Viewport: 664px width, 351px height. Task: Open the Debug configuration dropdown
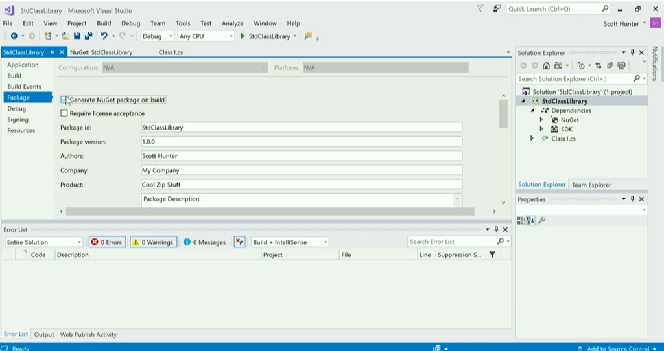[x=157, y=36]
